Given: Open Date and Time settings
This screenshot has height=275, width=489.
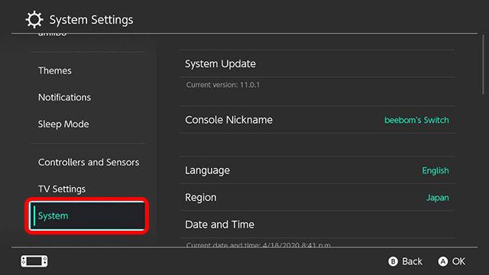Looking at the screenshot, I should coord(317,225).
